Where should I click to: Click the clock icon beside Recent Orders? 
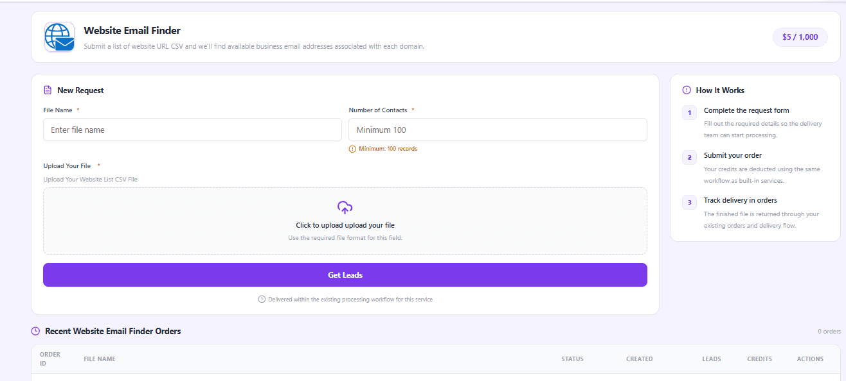35,331
